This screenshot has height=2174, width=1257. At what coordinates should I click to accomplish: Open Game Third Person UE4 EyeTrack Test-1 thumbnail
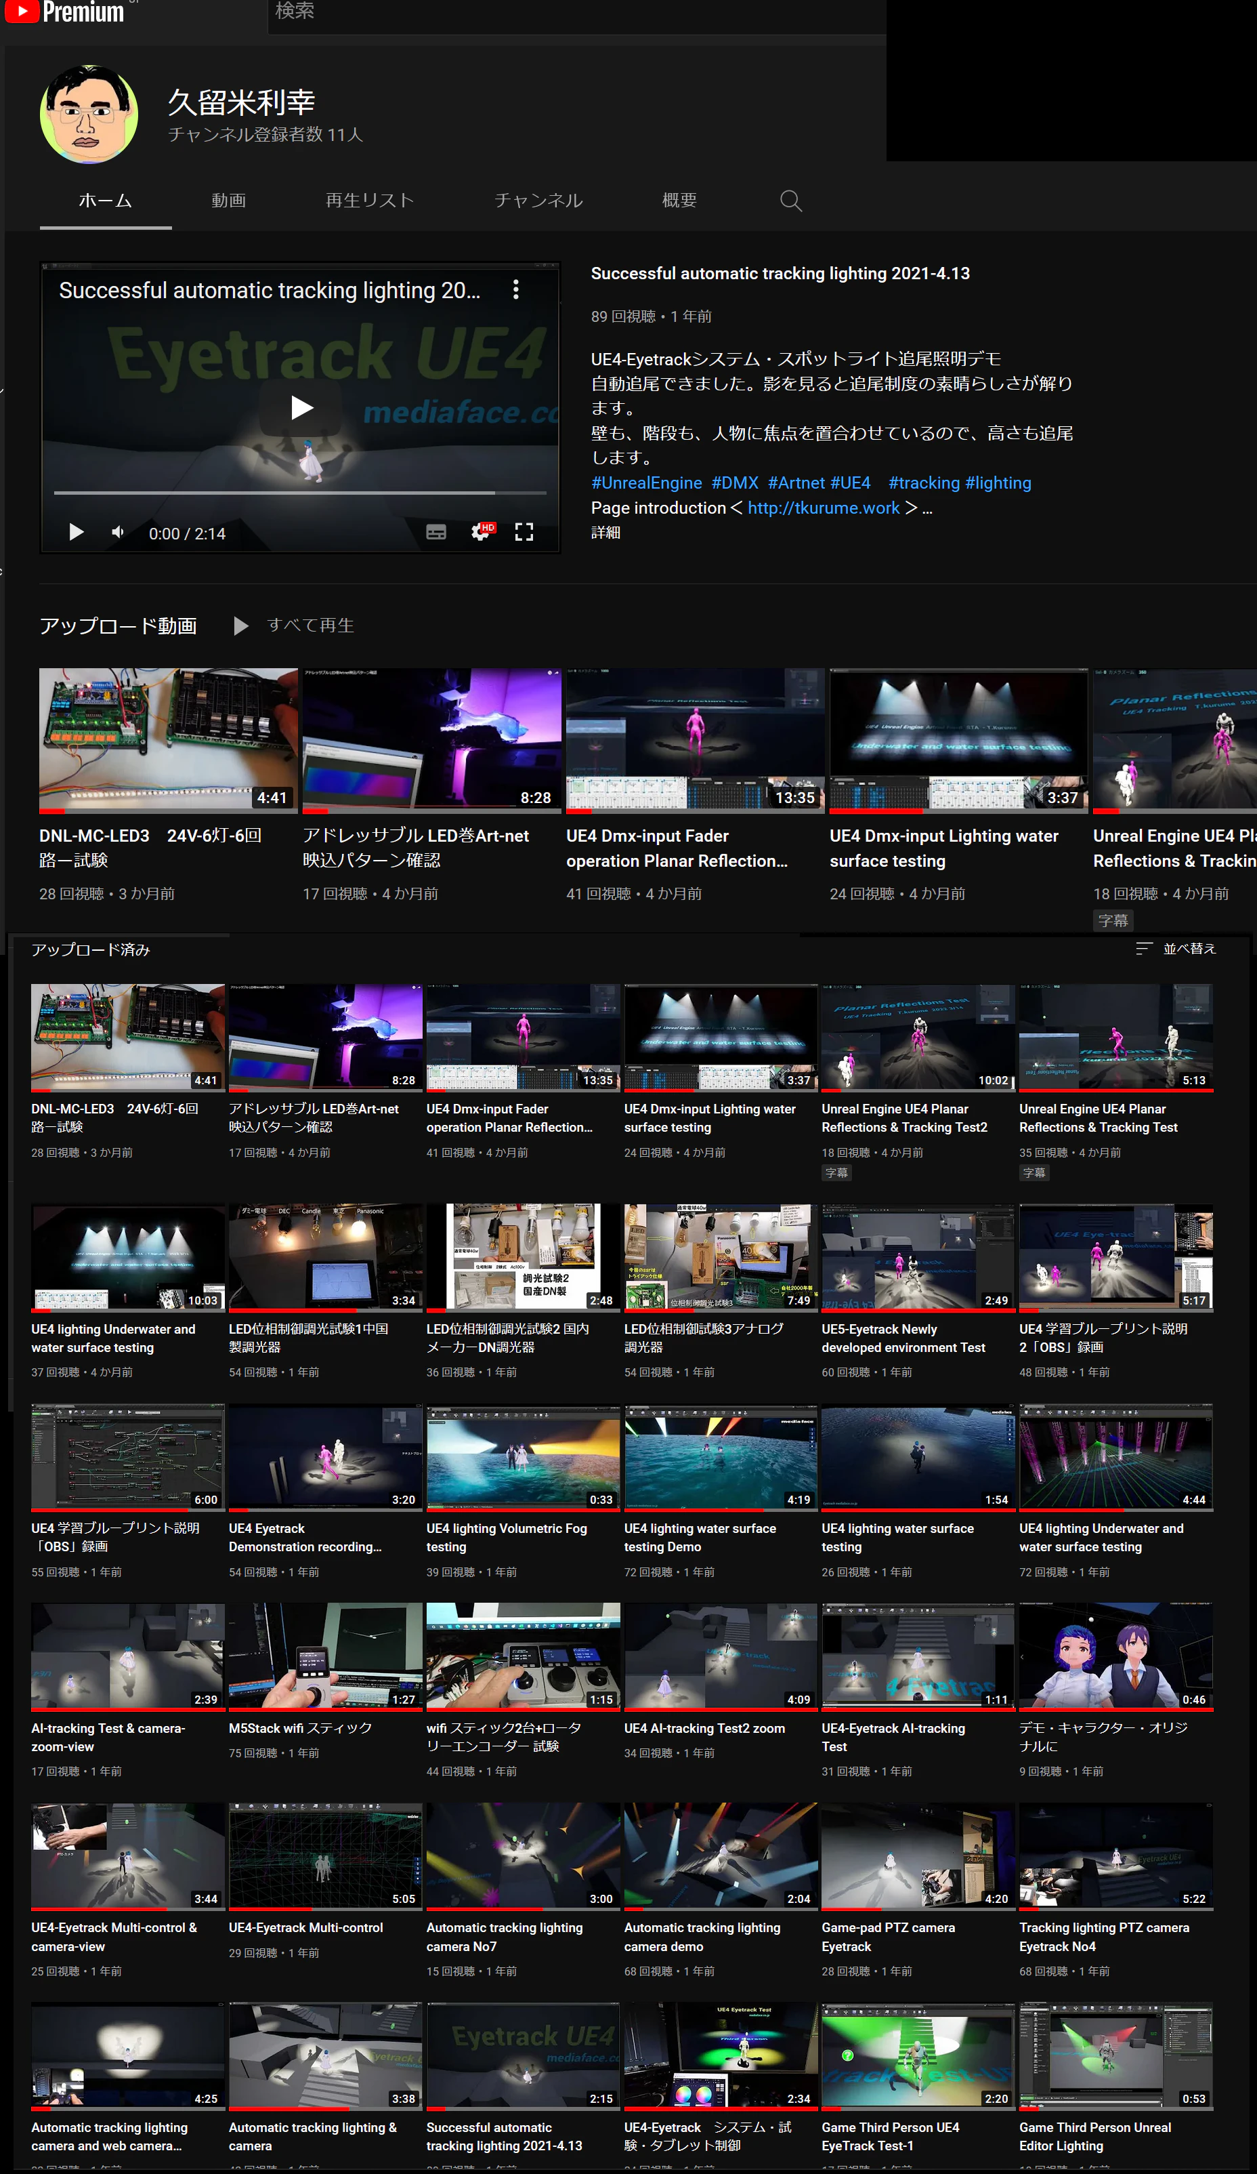(918, 2056)
